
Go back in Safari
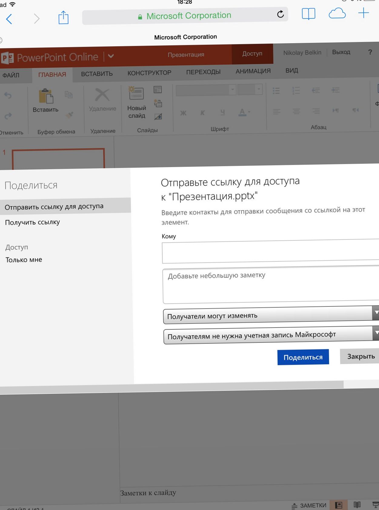(x=9, y=19)
